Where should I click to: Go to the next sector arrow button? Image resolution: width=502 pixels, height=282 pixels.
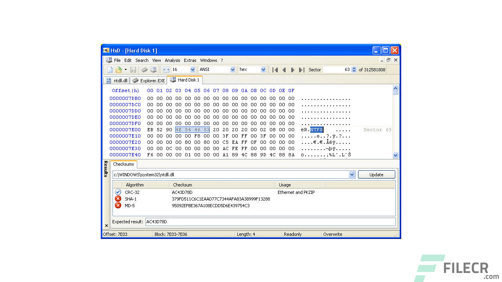[293, 69]
